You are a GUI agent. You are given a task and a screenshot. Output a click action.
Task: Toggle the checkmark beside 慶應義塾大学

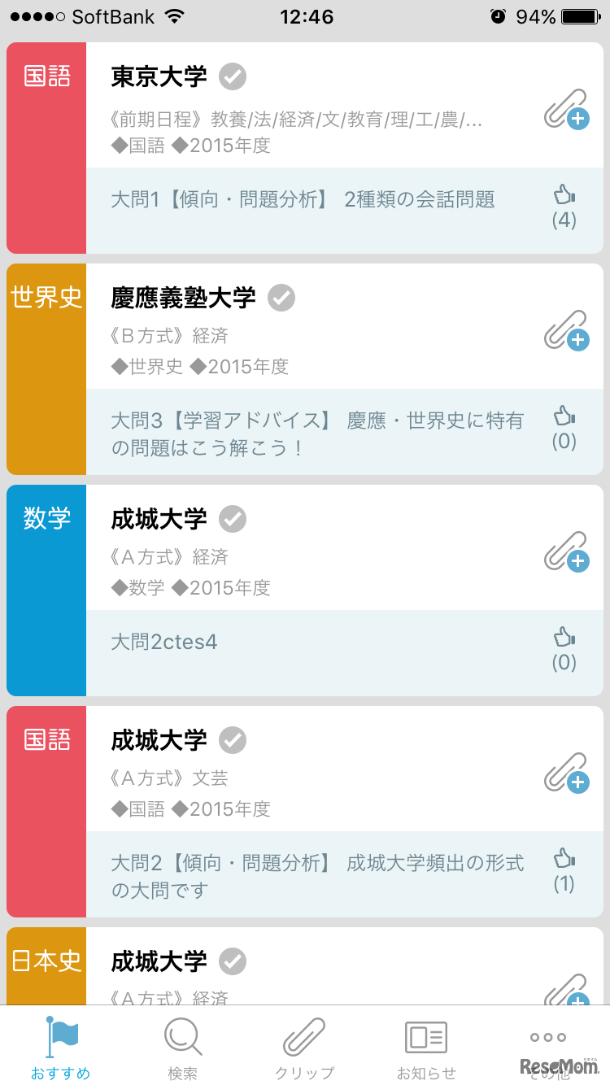pos(281,298)
